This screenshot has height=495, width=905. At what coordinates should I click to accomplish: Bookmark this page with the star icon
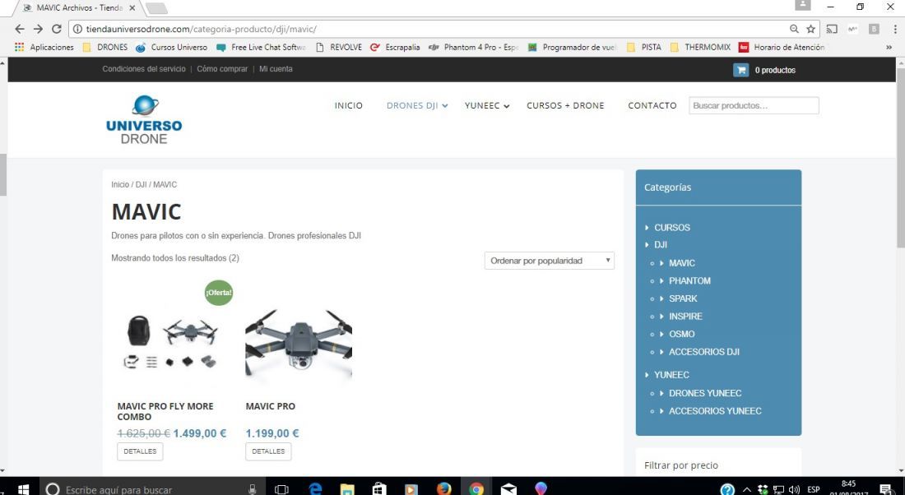point(811,29)
